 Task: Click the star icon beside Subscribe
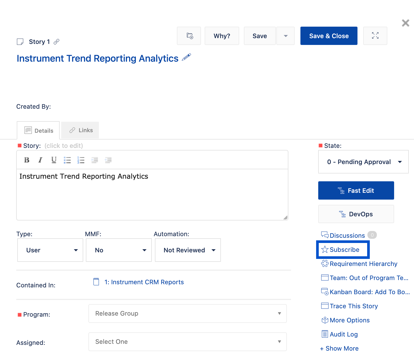[x=325, y=249]
